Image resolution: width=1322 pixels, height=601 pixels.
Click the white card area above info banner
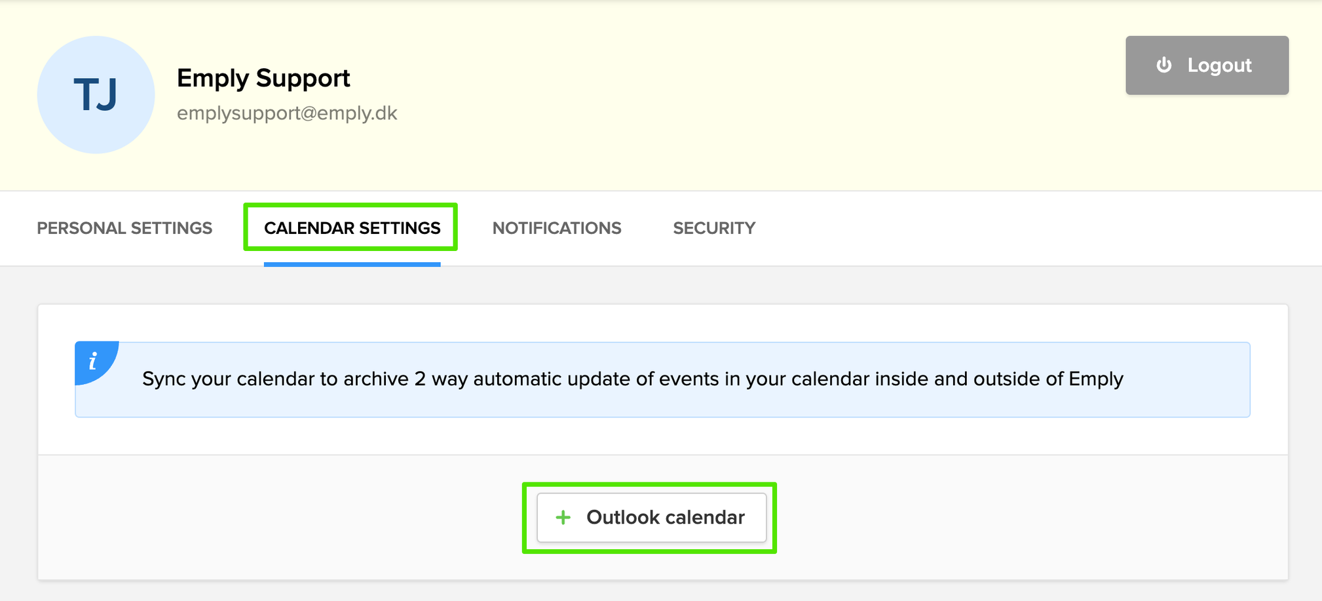click(x=655, y=322)
